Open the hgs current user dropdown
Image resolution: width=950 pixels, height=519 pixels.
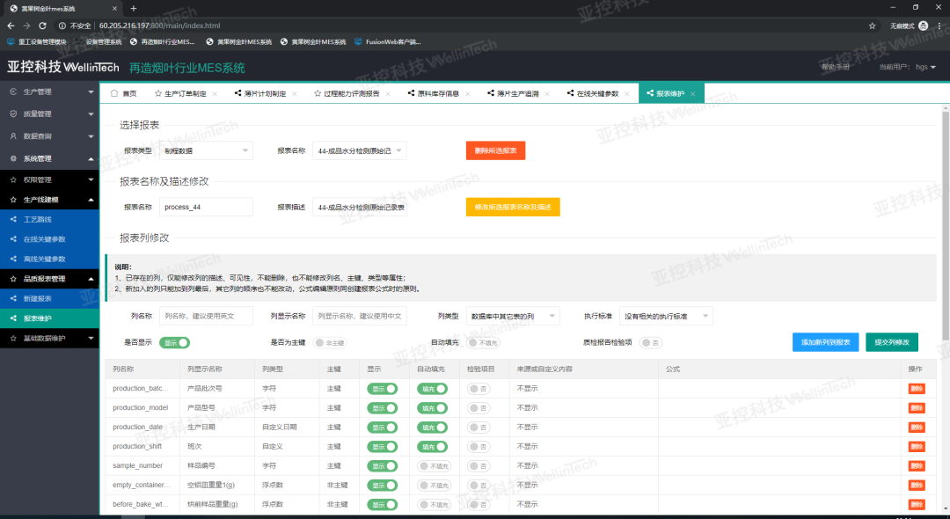tap(925, 67)
